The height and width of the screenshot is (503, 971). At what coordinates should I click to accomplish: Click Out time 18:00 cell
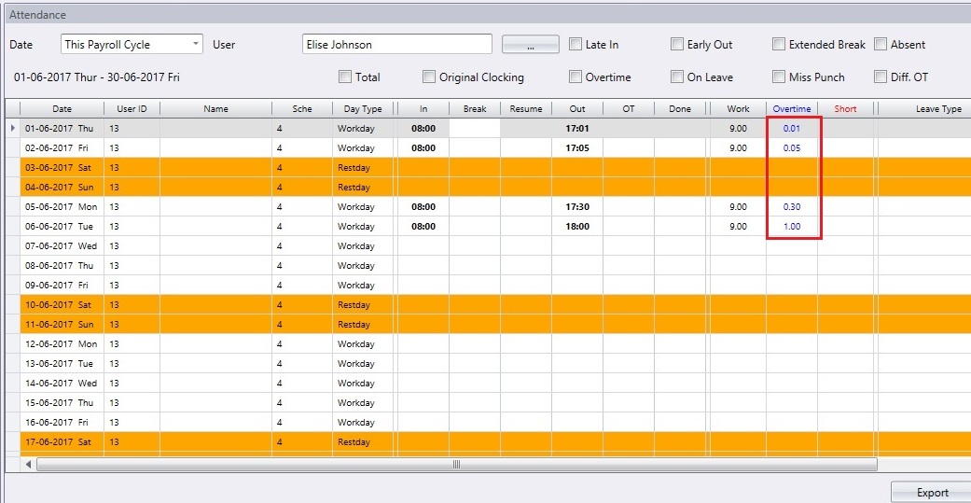[577, 227]
